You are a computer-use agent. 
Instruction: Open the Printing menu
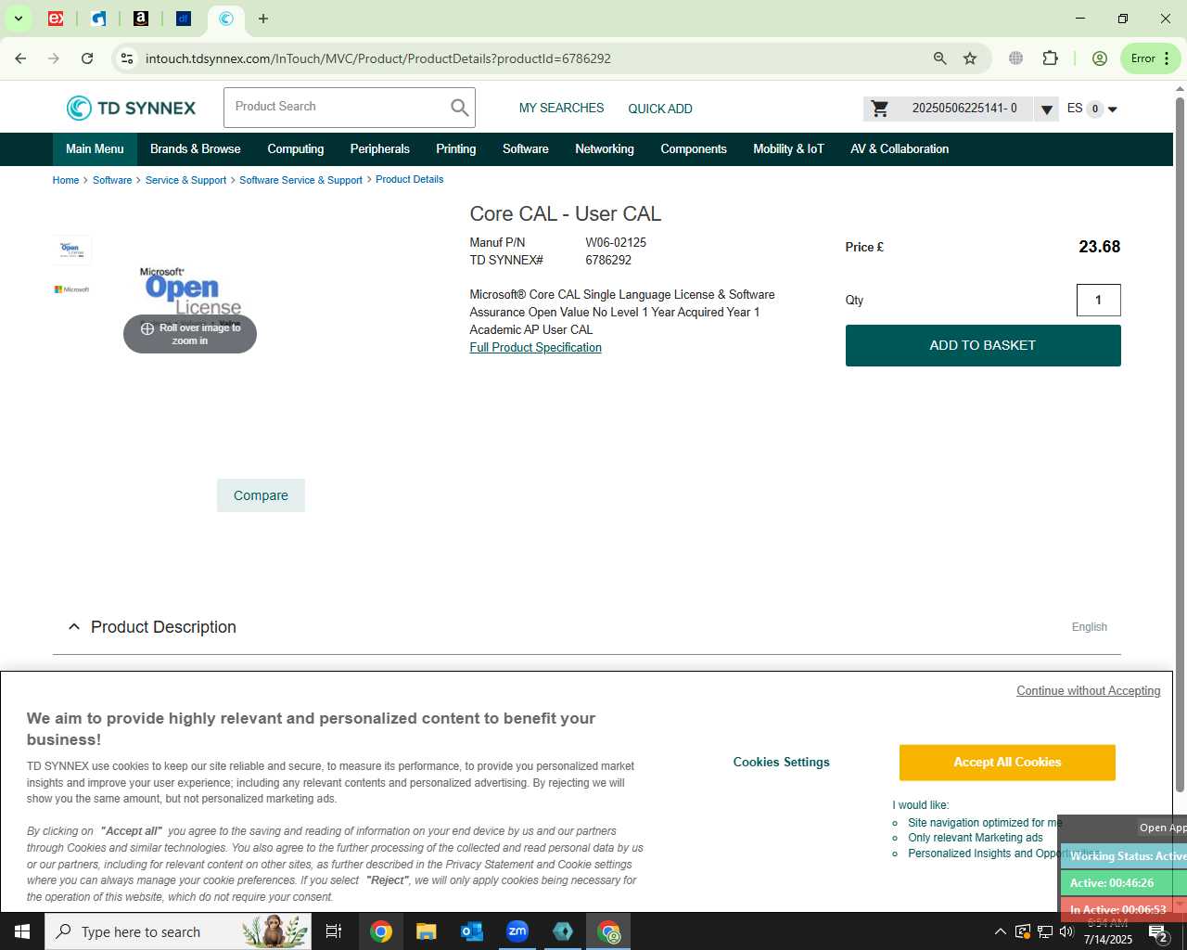click(456, 149)
